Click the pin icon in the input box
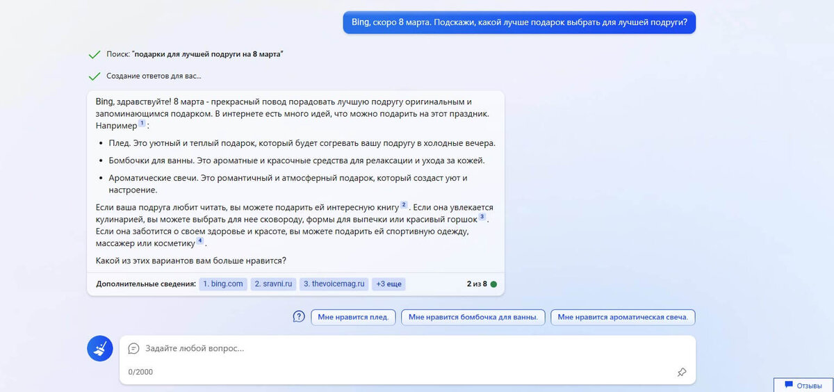 pos(682,373)
